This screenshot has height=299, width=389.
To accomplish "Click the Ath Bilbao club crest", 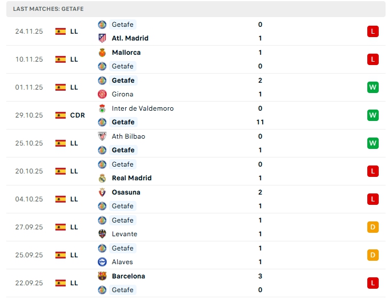I will point(102,136).
